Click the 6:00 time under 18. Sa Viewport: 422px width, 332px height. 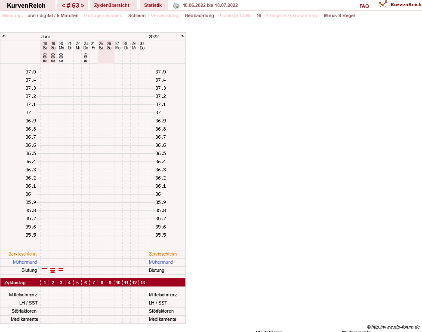pos(45,58)
